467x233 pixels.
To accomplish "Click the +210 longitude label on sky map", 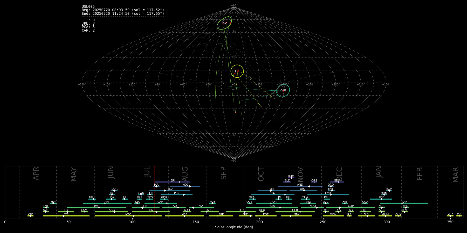I will (360, 84).
